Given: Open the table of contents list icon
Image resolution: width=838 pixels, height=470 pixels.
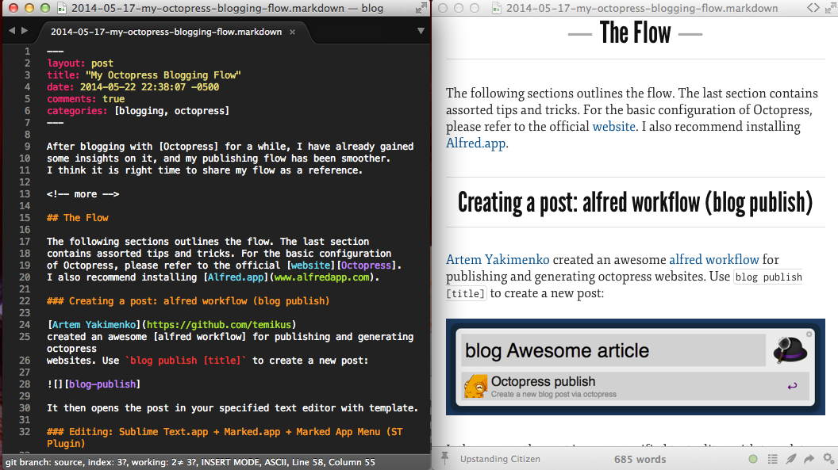Looking at the screenshot, I should (x=772, y=459).
